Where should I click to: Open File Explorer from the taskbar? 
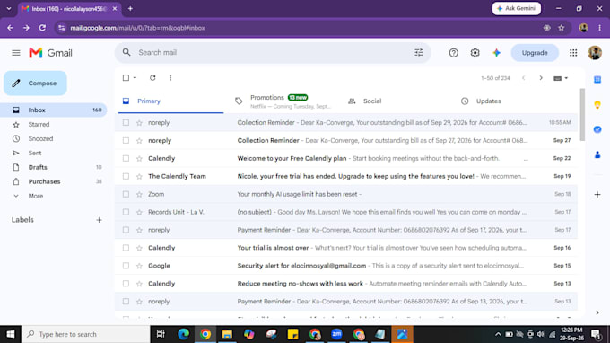coord(227,334)
